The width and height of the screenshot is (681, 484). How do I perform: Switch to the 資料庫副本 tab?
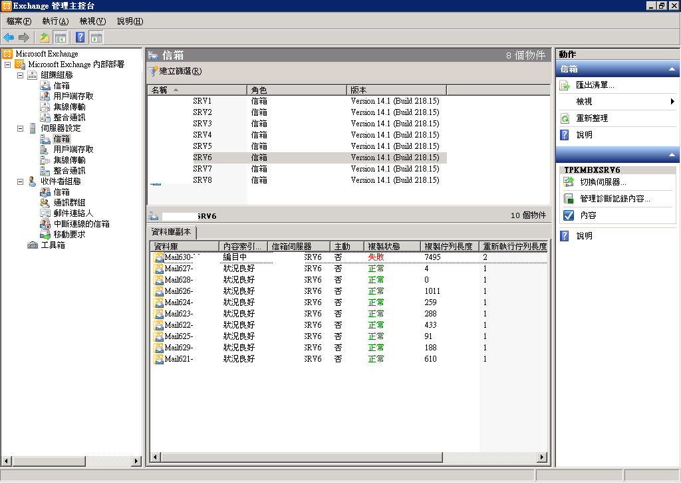pyautogui.click(x=171, y=232)
